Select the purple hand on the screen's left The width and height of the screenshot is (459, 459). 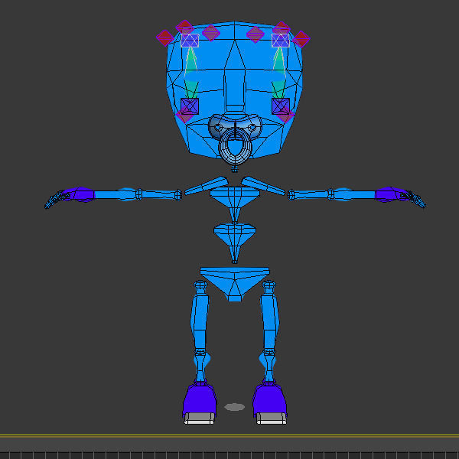81,194
